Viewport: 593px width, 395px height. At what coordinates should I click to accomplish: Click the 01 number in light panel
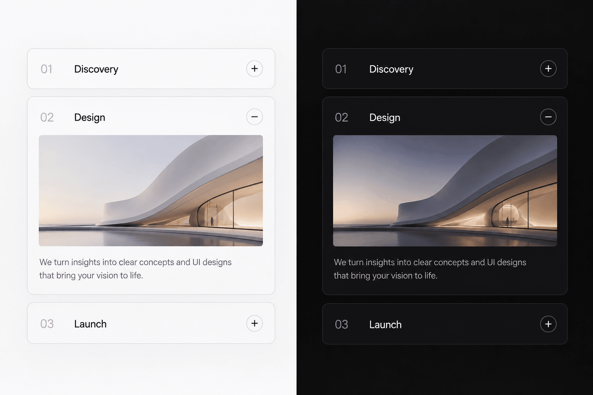[x=46, y=69]
